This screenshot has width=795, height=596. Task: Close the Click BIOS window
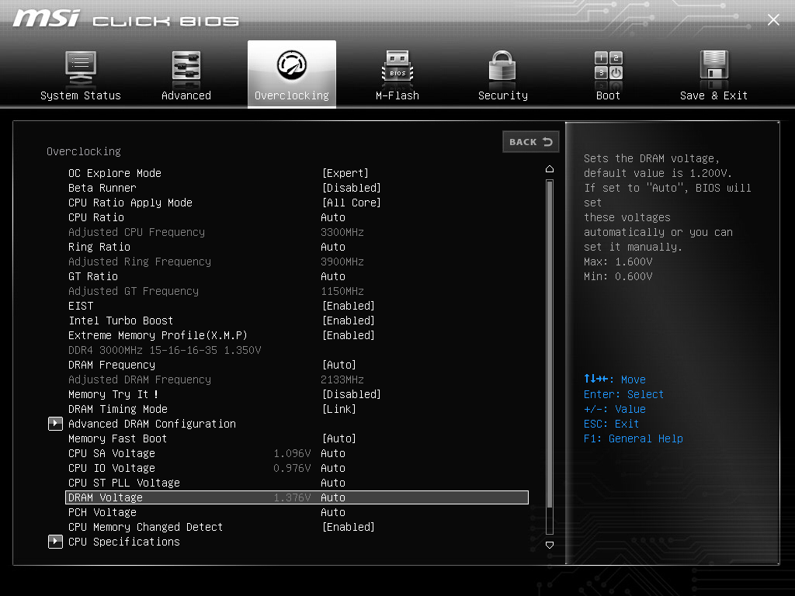pos(773,19)
